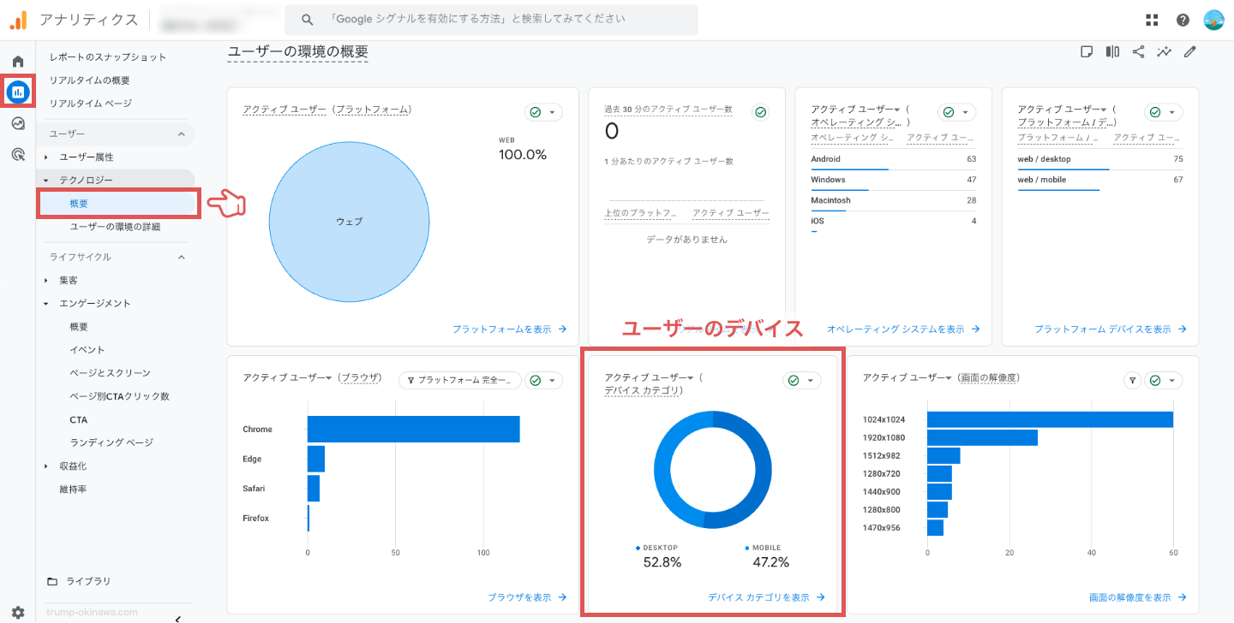
Task: Click the pencil customize report icon
Action: pos(1189,51)
